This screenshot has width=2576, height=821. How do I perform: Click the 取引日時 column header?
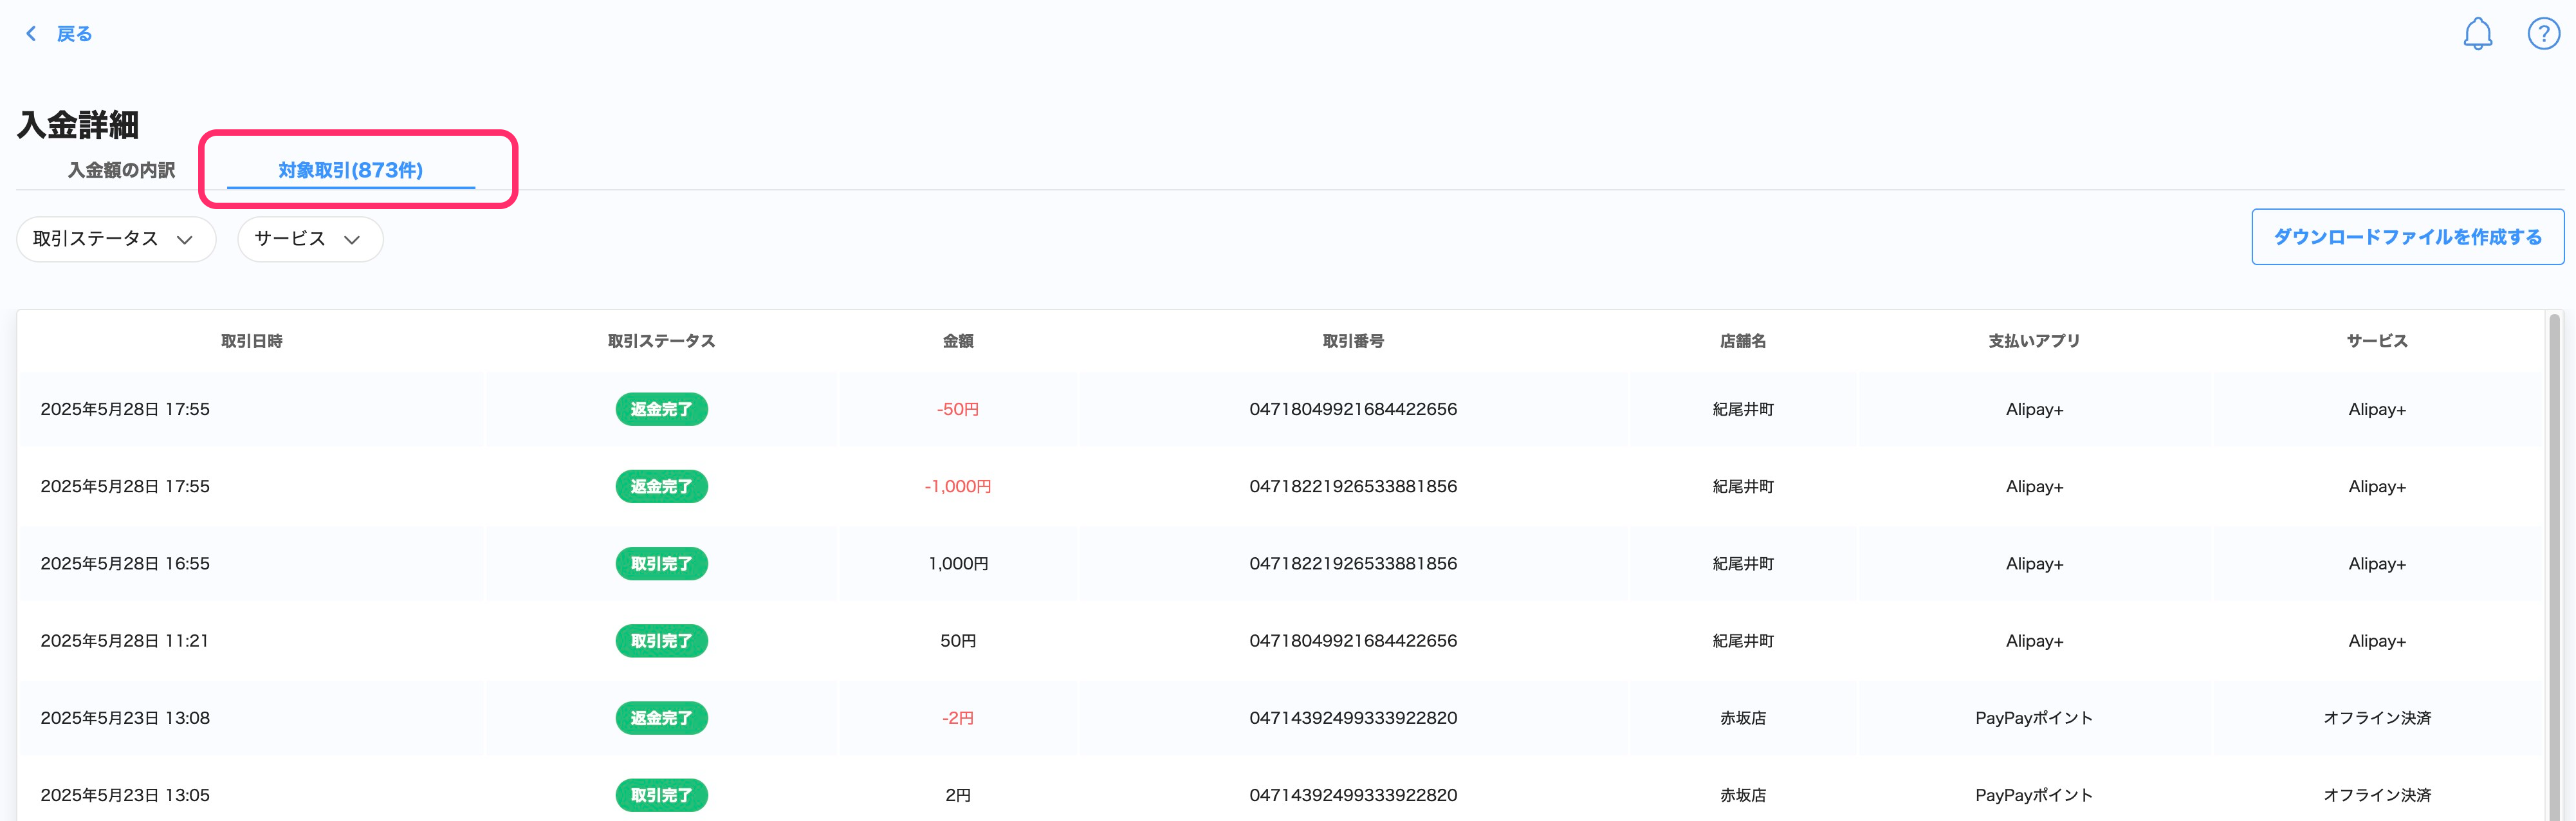coord(251,341)
